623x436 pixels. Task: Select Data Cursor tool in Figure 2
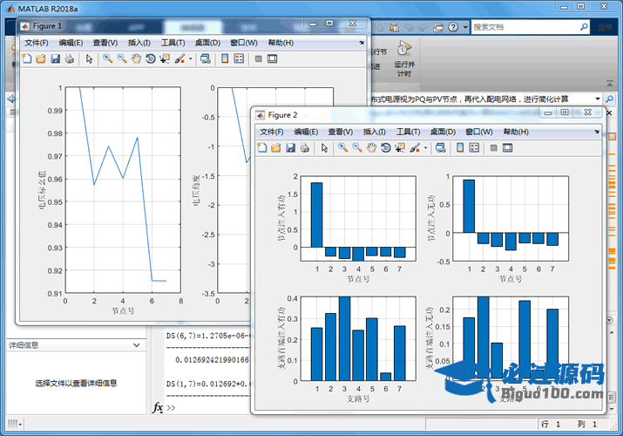pos(400,148)
